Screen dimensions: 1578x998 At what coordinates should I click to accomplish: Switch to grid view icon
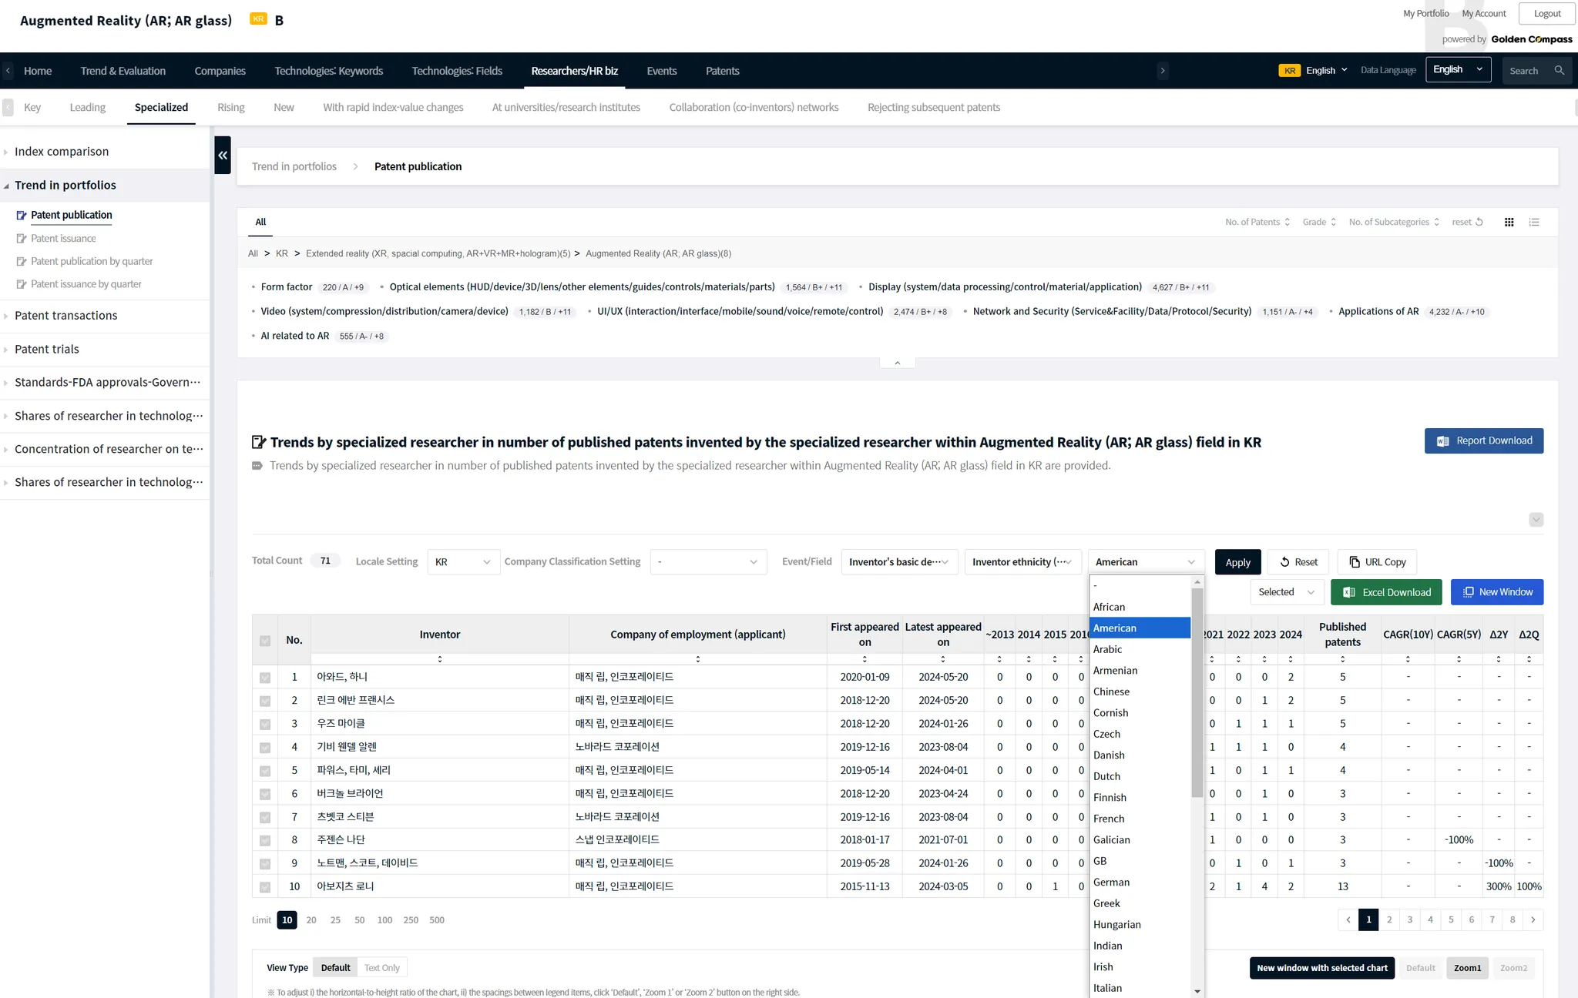click(1509, 222)
